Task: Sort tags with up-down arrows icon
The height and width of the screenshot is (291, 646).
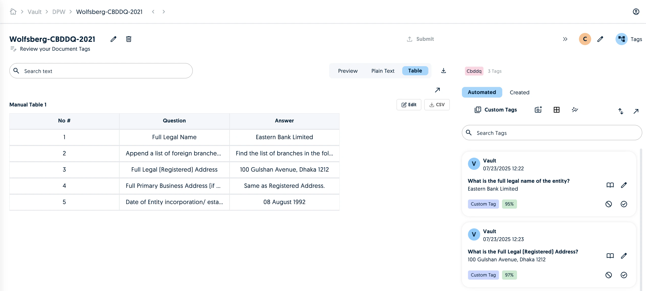Action: click(x=621, y=111)
